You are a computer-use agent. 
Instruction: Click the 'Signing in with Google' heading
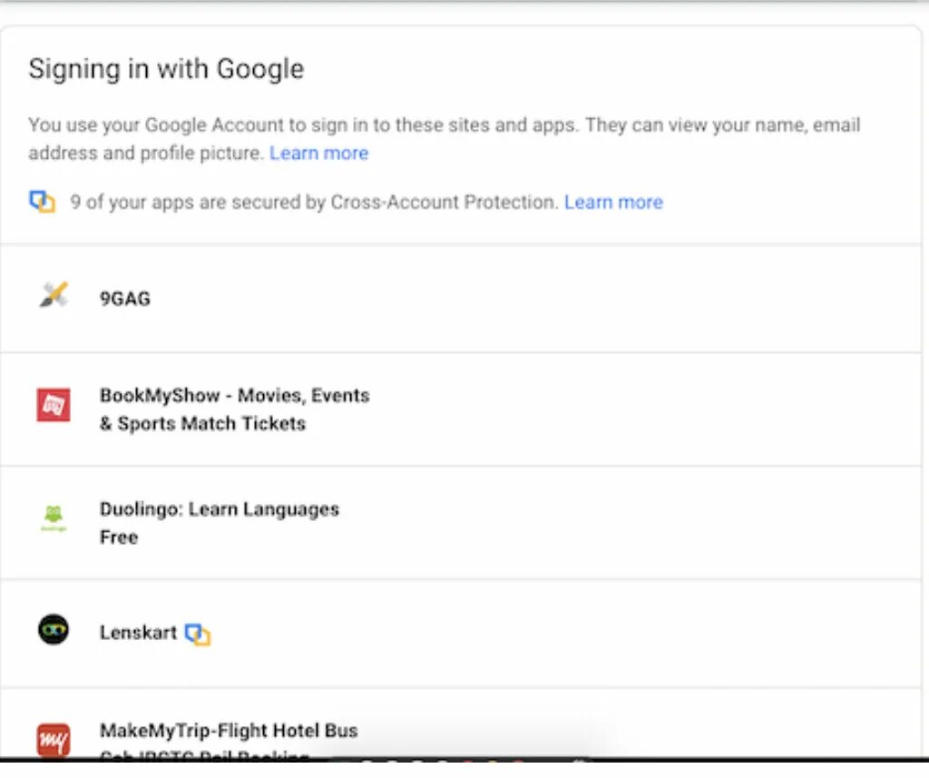pos(166,69)
